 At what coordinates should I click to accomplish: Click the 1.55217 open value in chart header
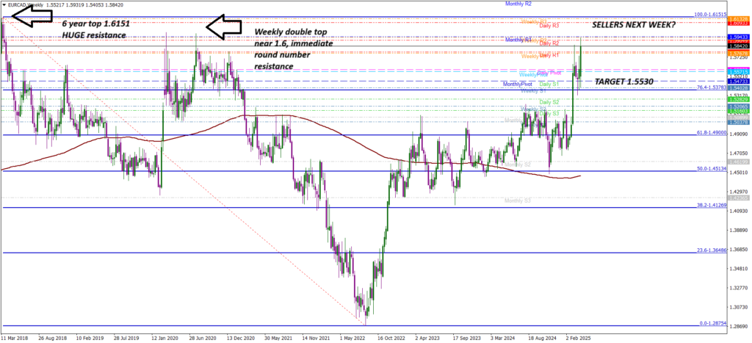[x=56, y=4]
